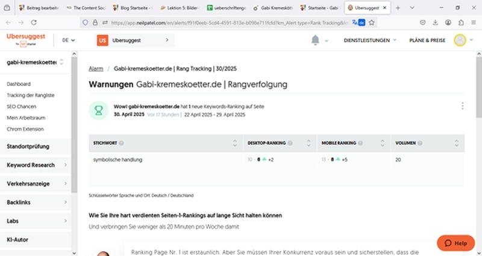Click the info icon beside Desktop-Ranking
The height and width of the screenshot is (256, 482).
[290, 143]
